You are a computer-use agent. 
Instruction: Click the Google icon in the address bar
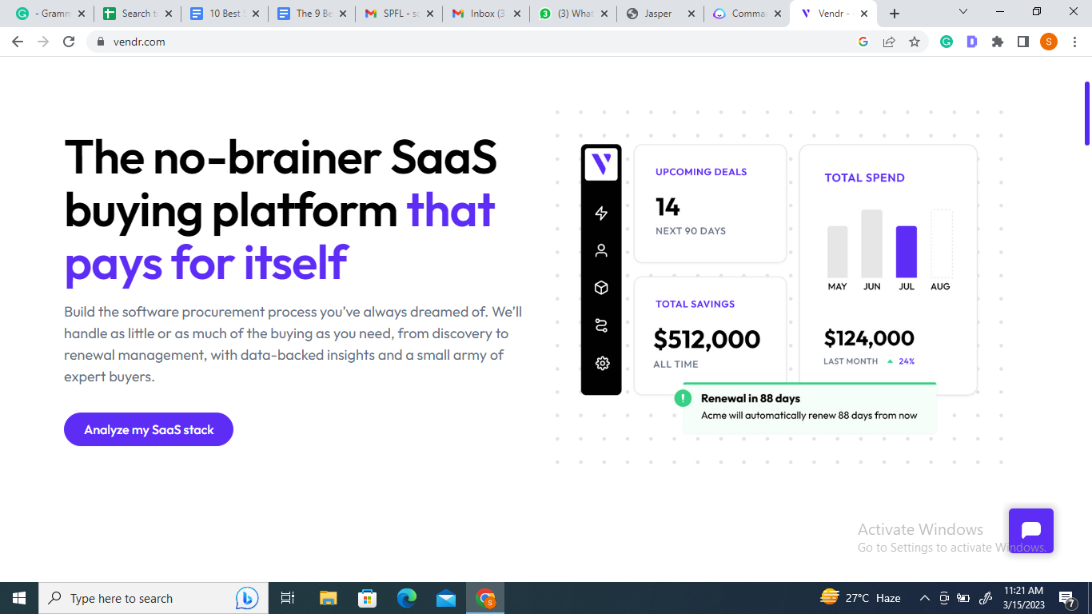click(863, 42)
